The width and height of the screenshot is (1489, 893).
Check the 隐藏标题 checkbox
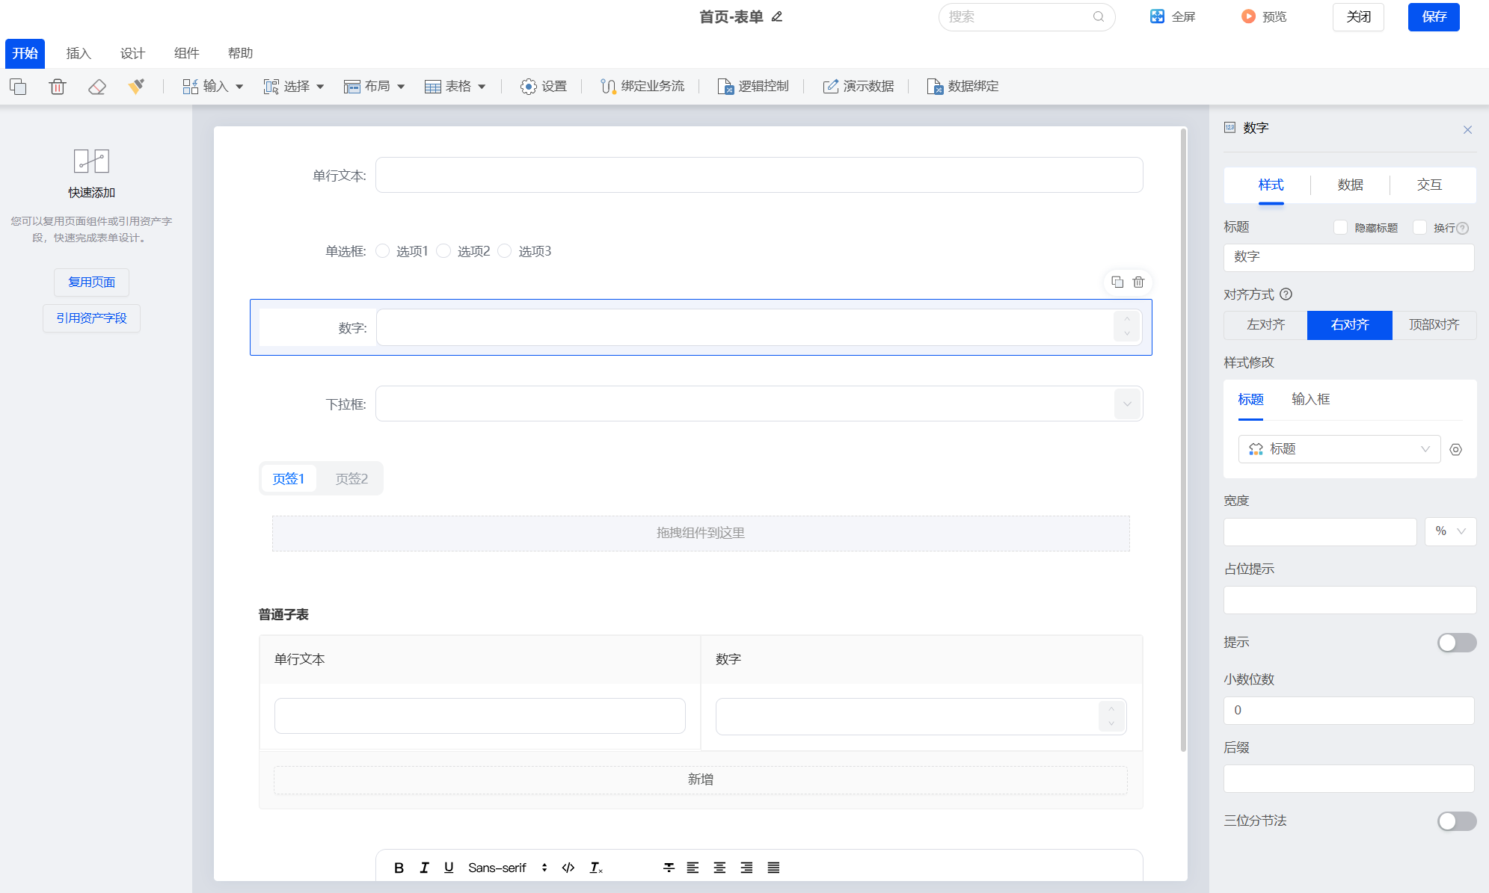[1340, 227]
